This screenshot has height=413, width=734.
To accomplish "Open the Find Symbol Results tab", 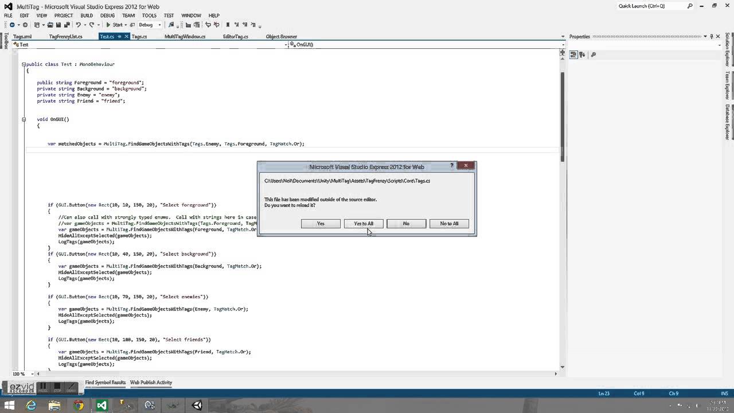I will pyautogui.click(x=106, y=382).
